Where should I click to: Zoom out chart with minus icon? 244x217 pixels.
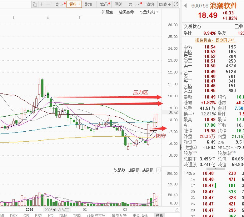coord(48,4)
